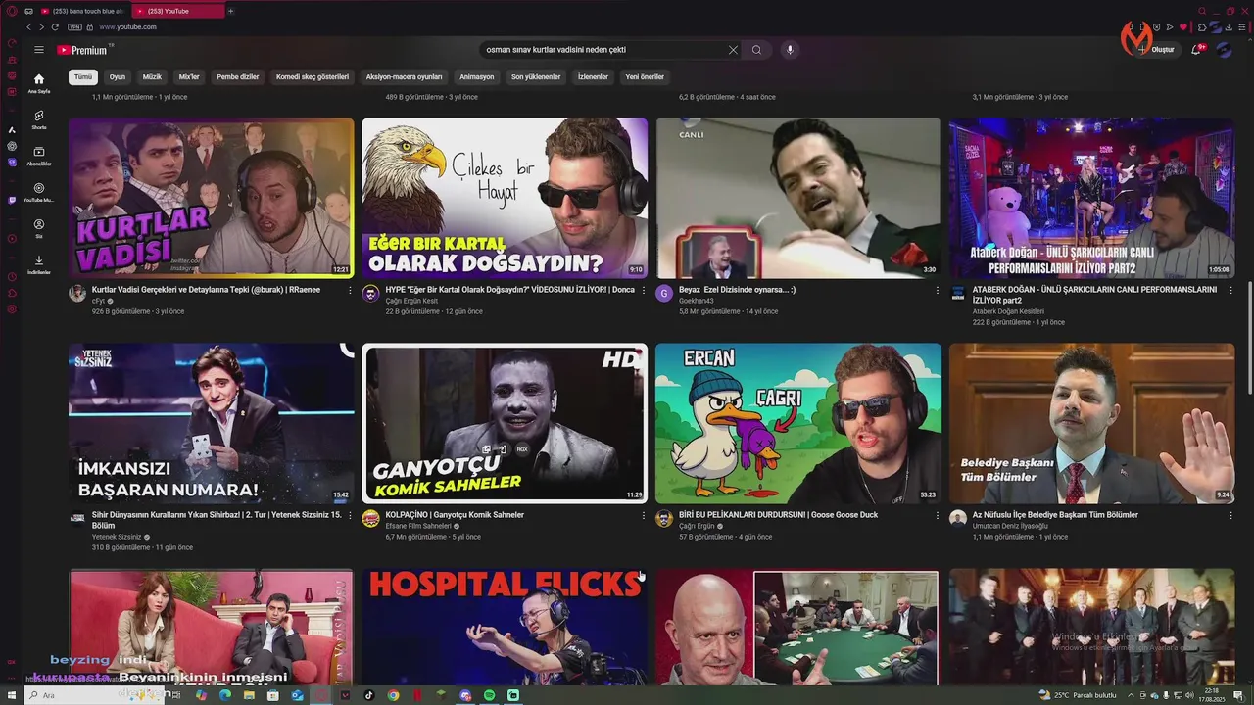Select the Müzik filter chip
The image size is (1254, 705).
coord(152,77)
